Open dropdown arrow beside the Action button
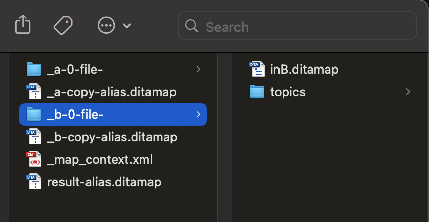Viewport: 429px width, 222px height. coord(127,26)
